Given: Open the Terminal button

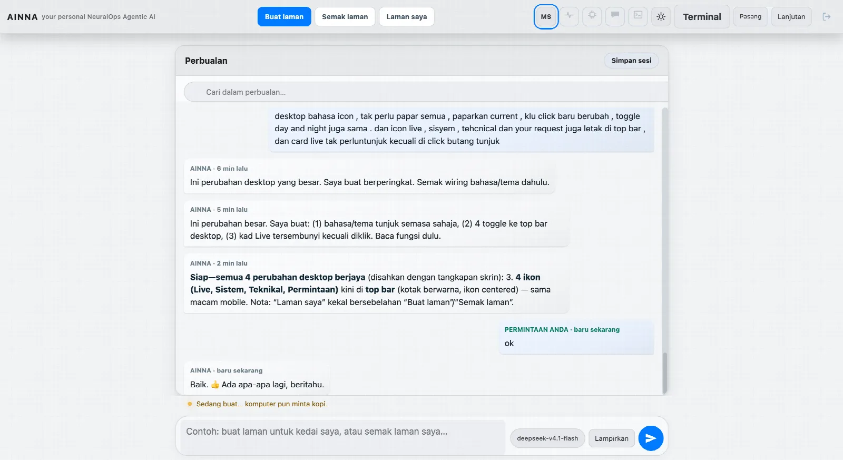Looking at the screenshot, I should coord(702,17).
